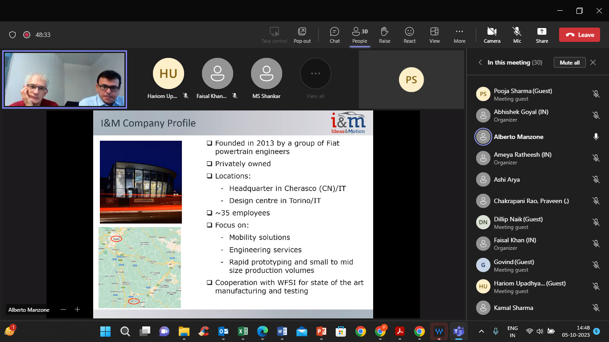Turn on your Camera

point(492,34)
